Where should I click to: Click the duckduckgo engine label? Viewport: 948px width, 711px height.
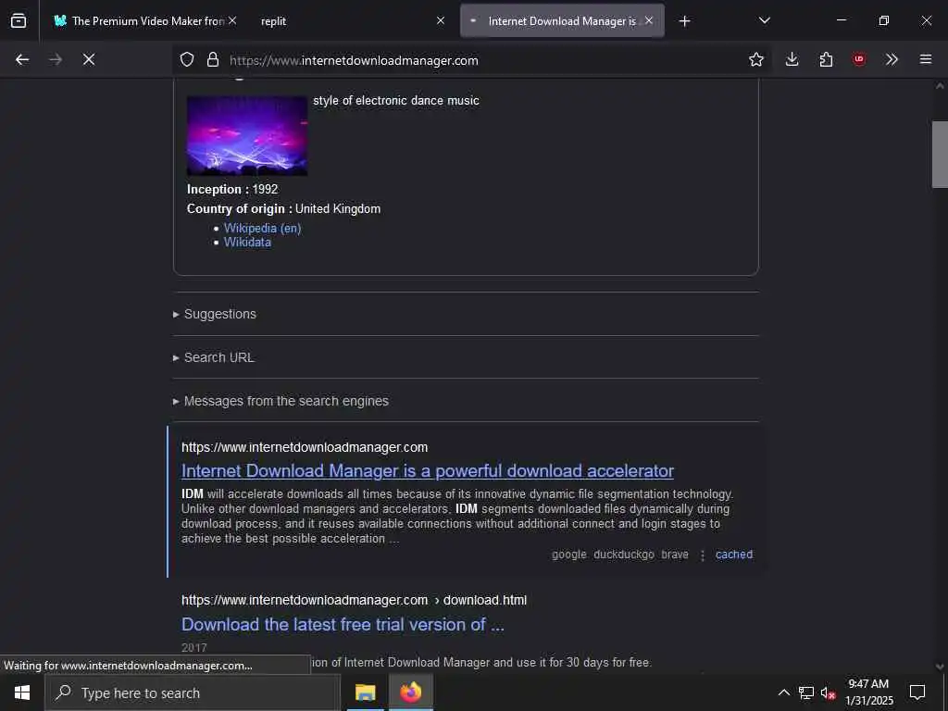[x=624, y=555]
